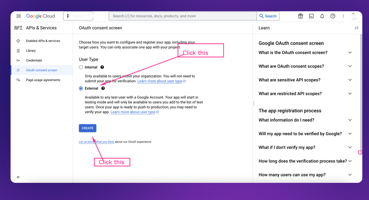Viewport: 369px width, 200px height.
Task: Click the Credentials key icon
Action: [x=18, y=60]
